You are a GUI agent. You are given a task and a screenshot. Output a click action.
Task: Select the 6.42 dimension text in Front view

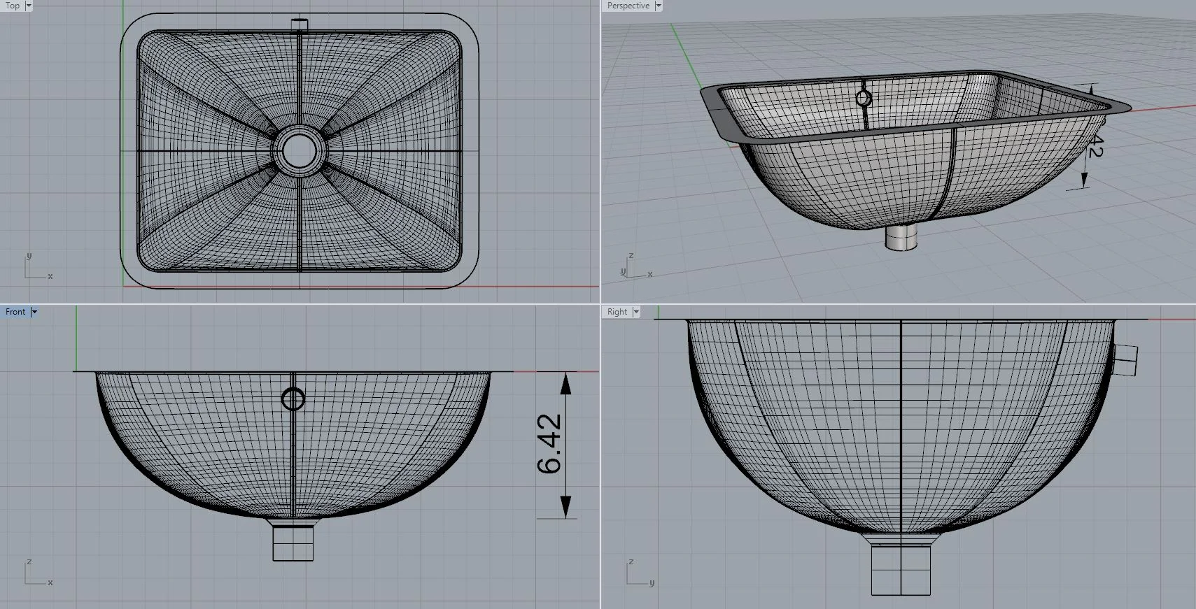pyautogui.click(x=549, y=444)
